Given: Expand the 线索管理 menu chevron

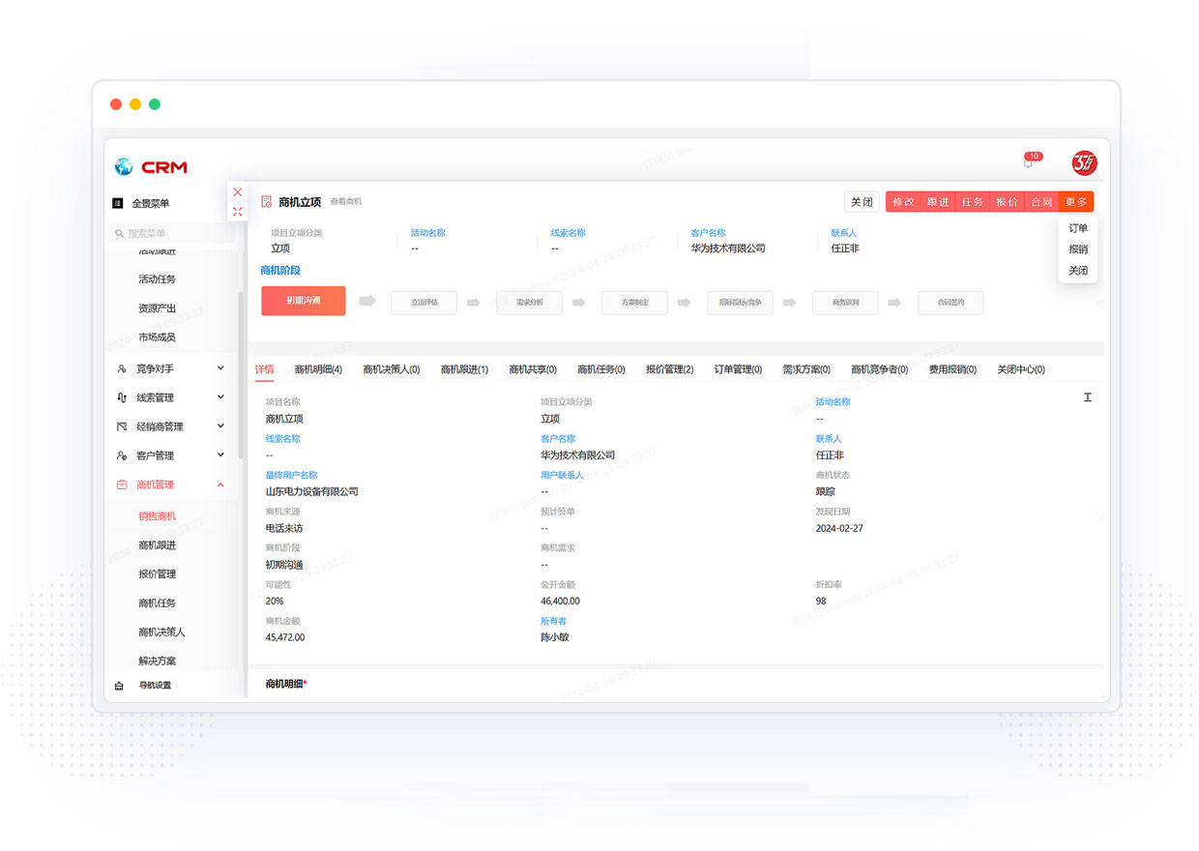Looking at the screenshot, I should pos(220,397).
